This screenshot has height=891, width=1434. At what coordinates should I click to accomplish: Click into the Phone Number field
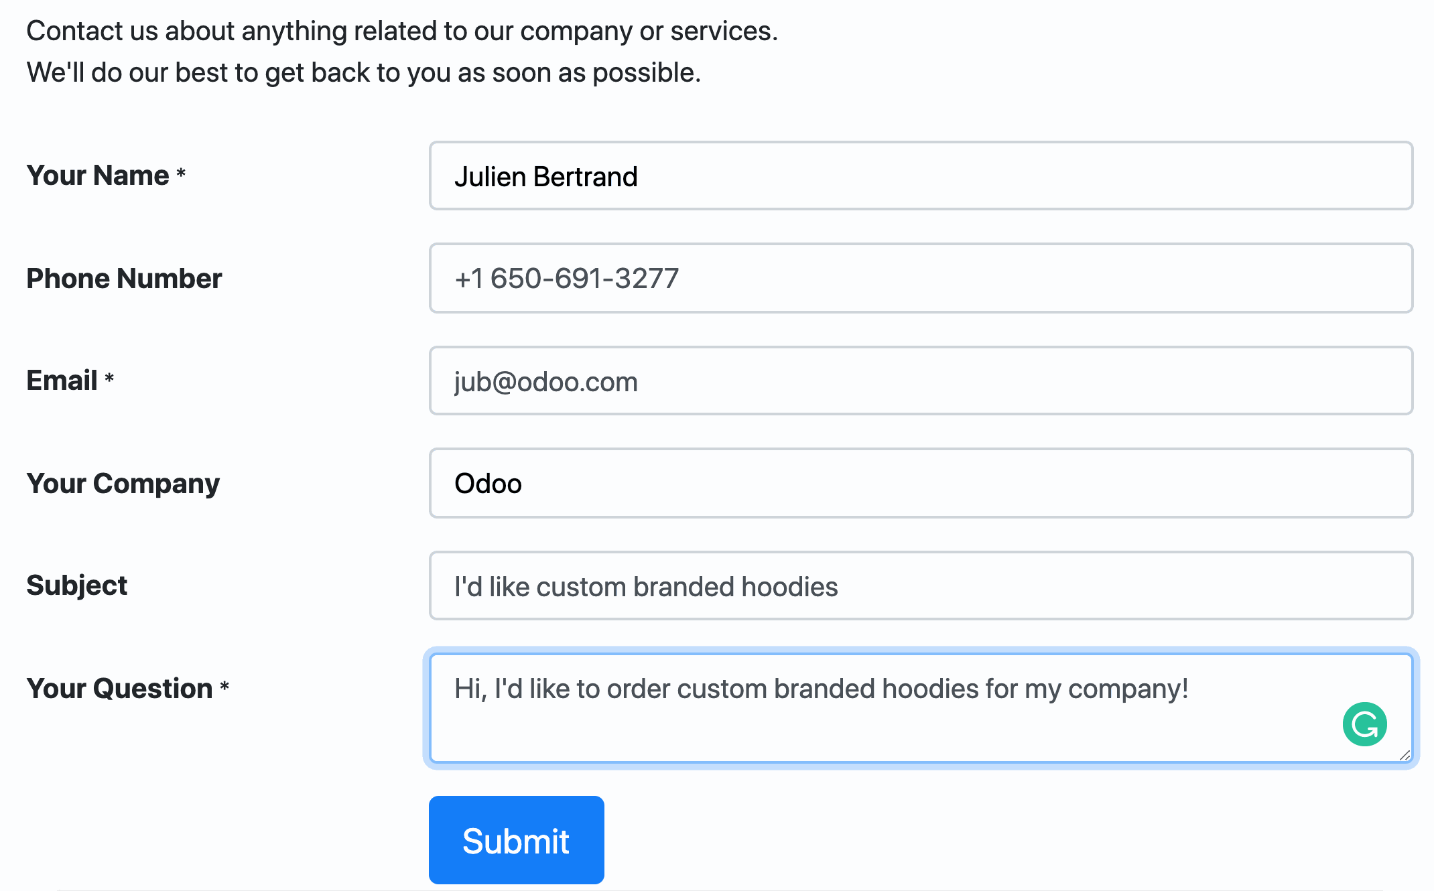pos(921,279)
